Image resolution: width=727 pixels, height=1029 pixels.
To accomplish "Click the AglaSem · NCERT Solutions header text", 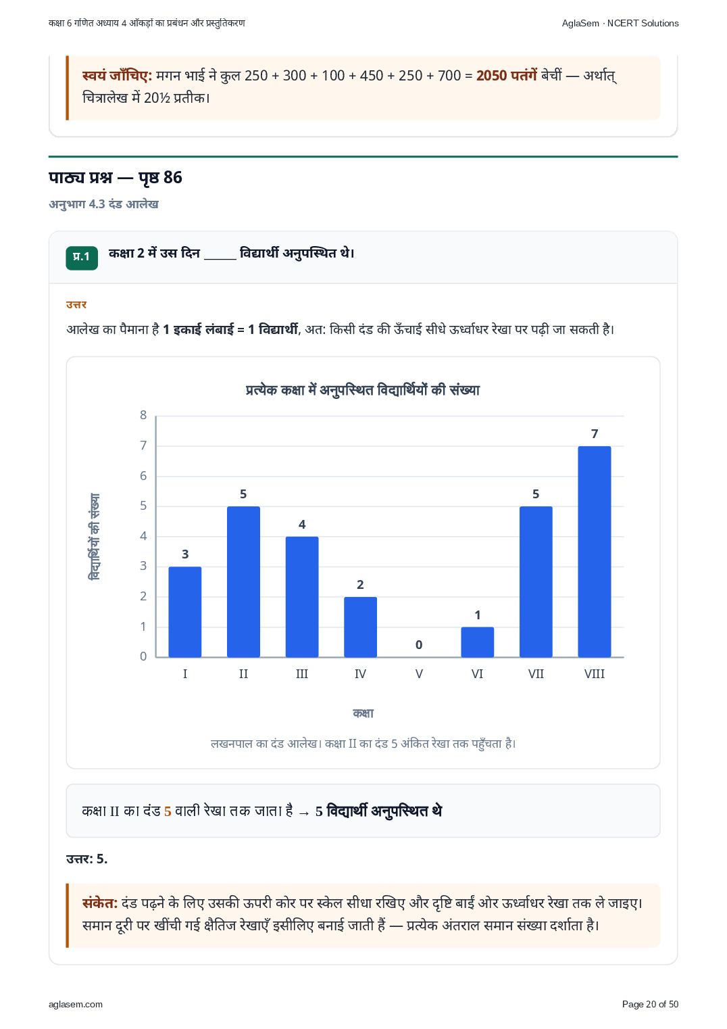I will tap(620, 23).
